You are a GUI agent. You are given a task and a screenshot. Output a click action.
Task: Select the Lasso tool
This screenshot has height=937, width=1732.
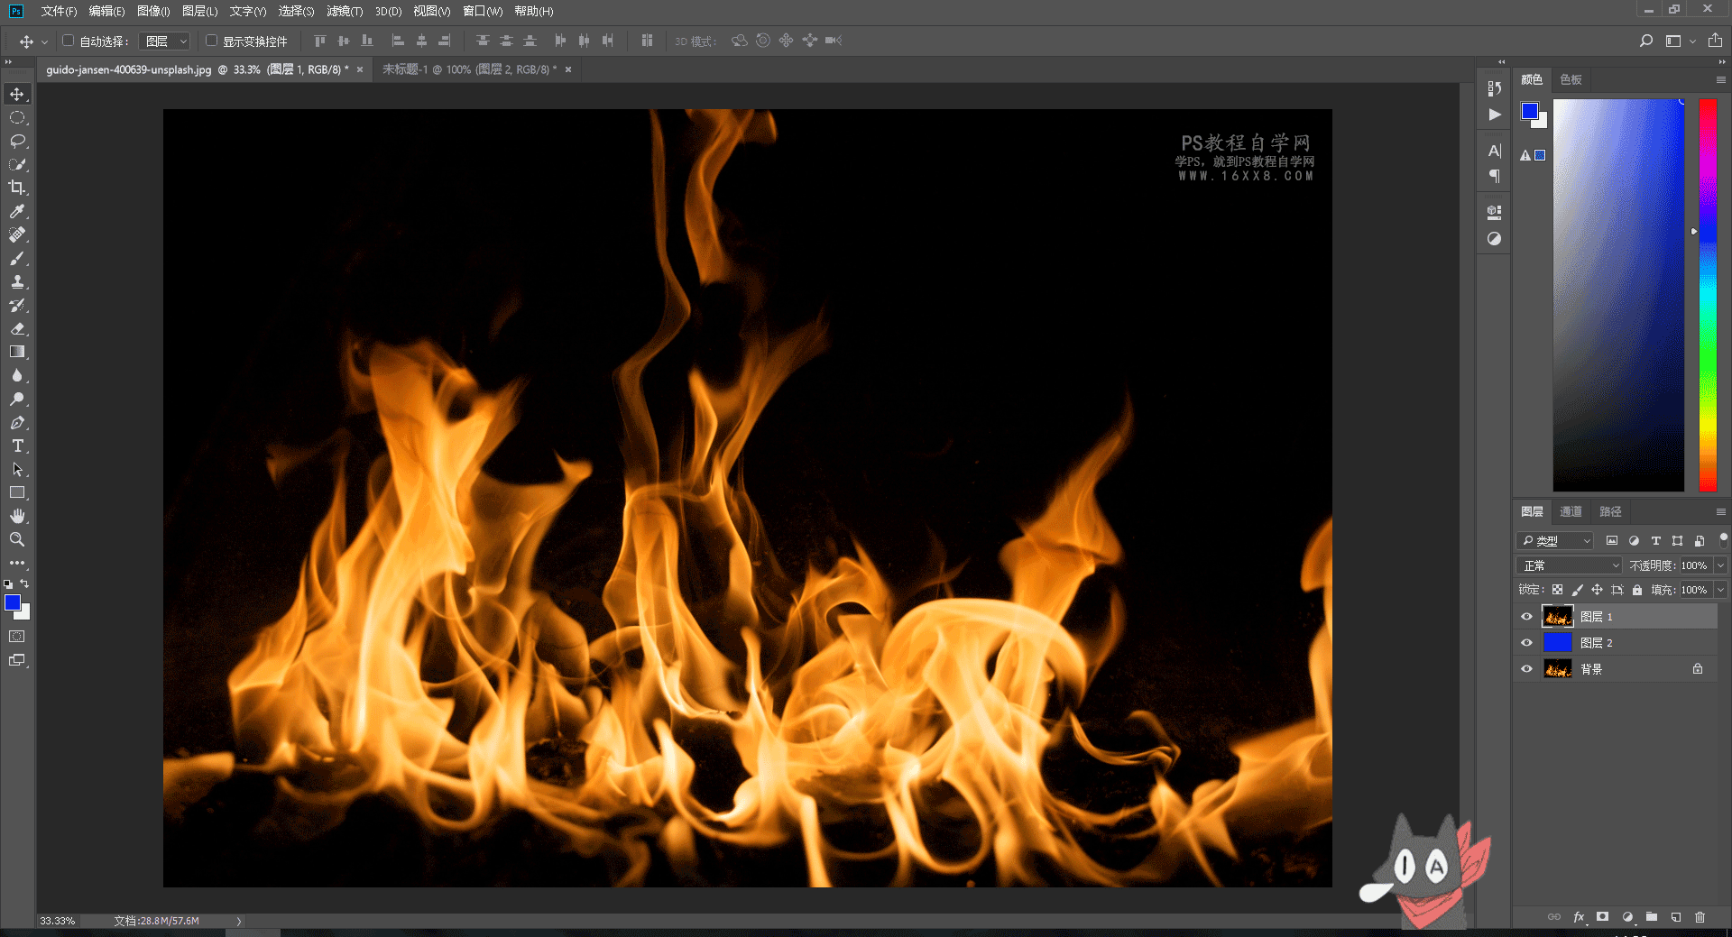click(17, 141)
